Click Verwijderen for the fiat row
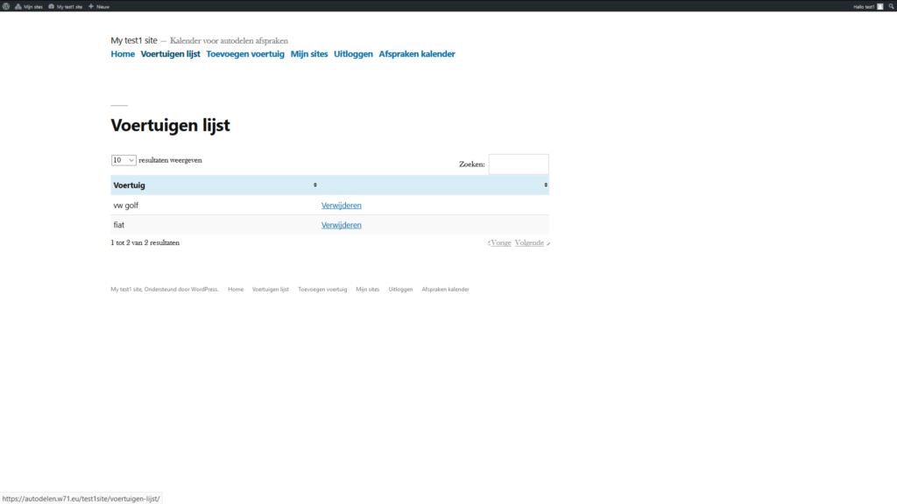This screenshot has width=897, height=504. click(341, 225)
